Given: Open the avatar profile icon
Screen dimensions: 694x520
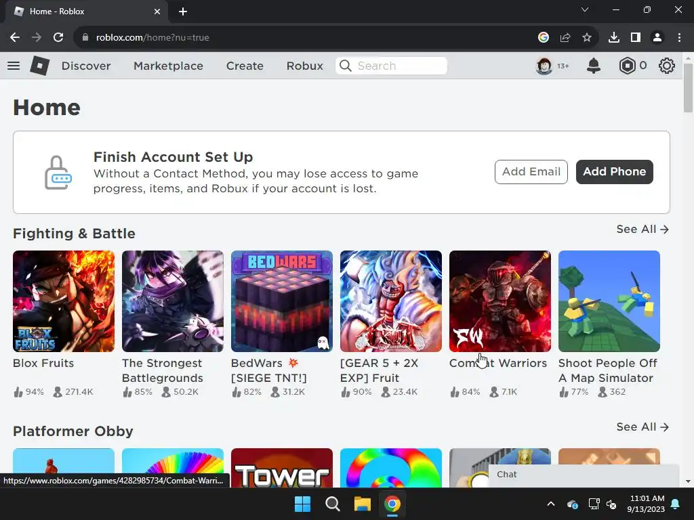Looking at the screenshot, I should coord(544,66).
